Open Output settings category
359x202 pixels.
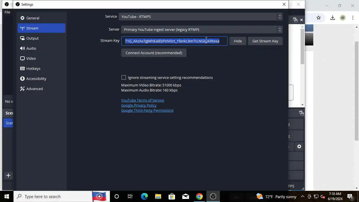coord(41,38)
